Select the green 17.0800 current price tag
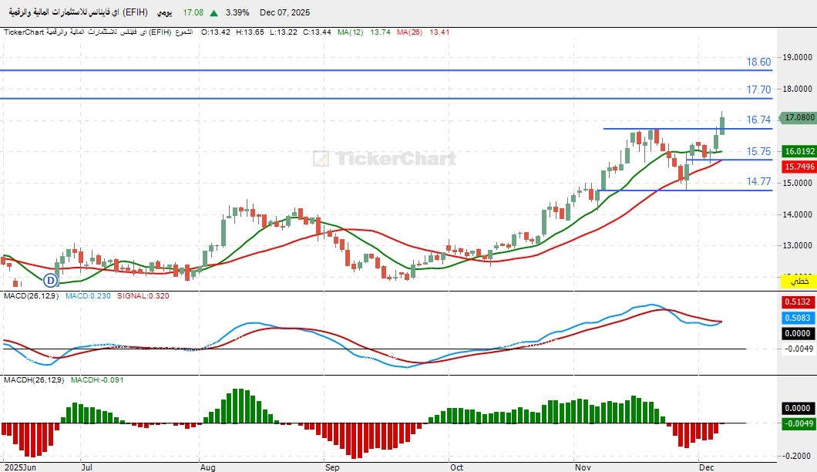 pos(797,118)
